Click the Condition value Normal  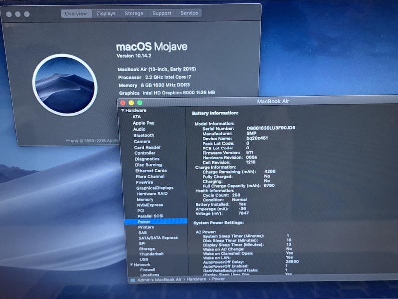[x=239, y=200]
